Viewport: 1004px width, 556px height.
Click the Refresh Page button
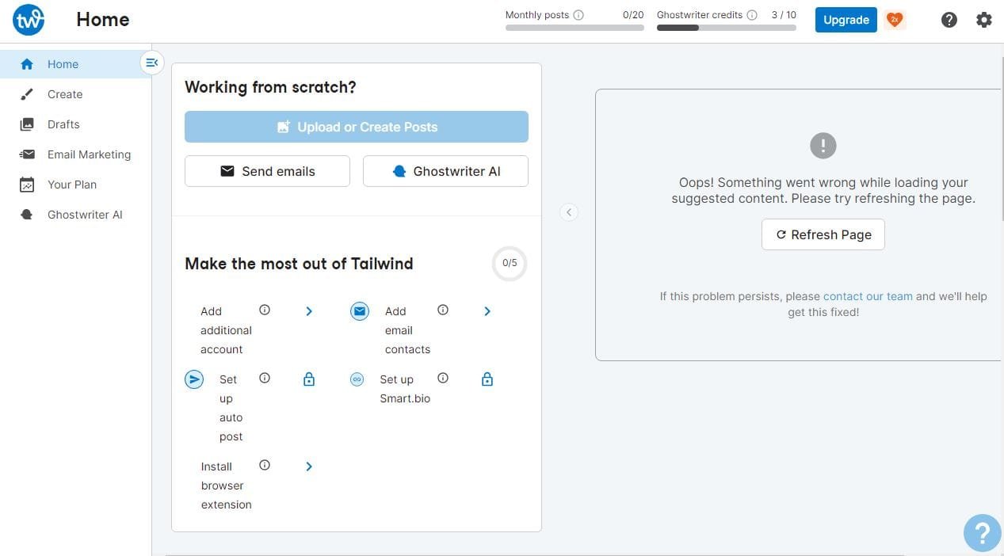click(823, 234)
